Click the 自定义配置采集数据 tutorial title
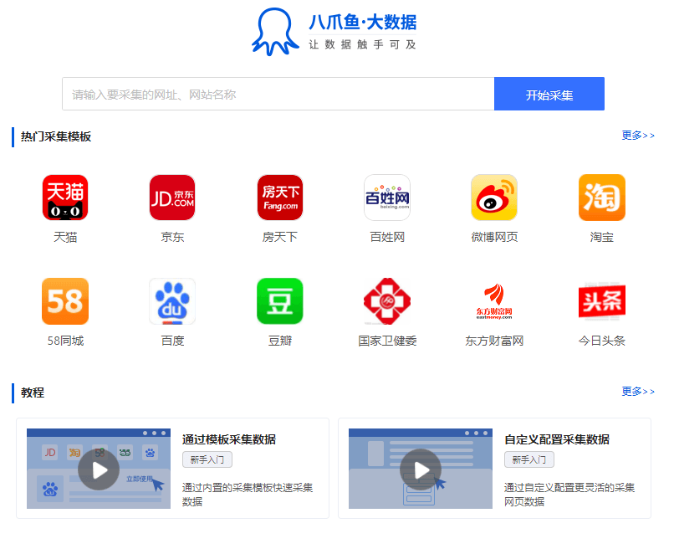The width and height of the screenshot is (674, 549). (557, 439)
